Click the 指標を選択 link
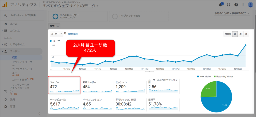 [73, 34]
